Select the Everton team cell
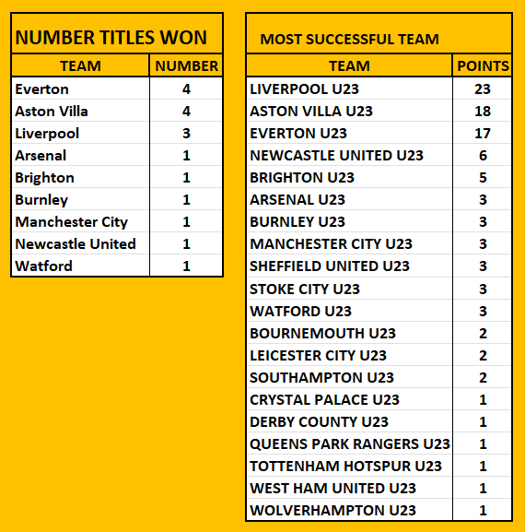Screen dimensions: 525x532 tap(81, 89)
